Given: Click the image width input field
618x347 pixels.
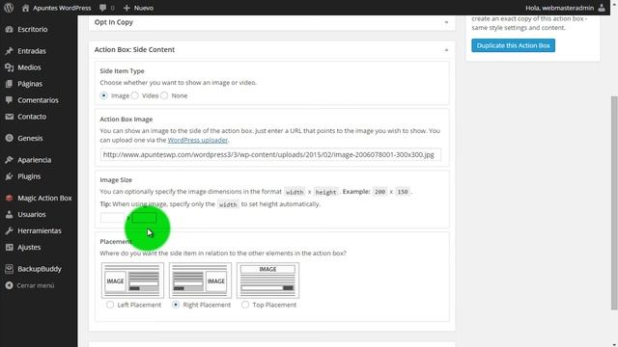Looking at the screenshot, I should (x=112, y=218).
